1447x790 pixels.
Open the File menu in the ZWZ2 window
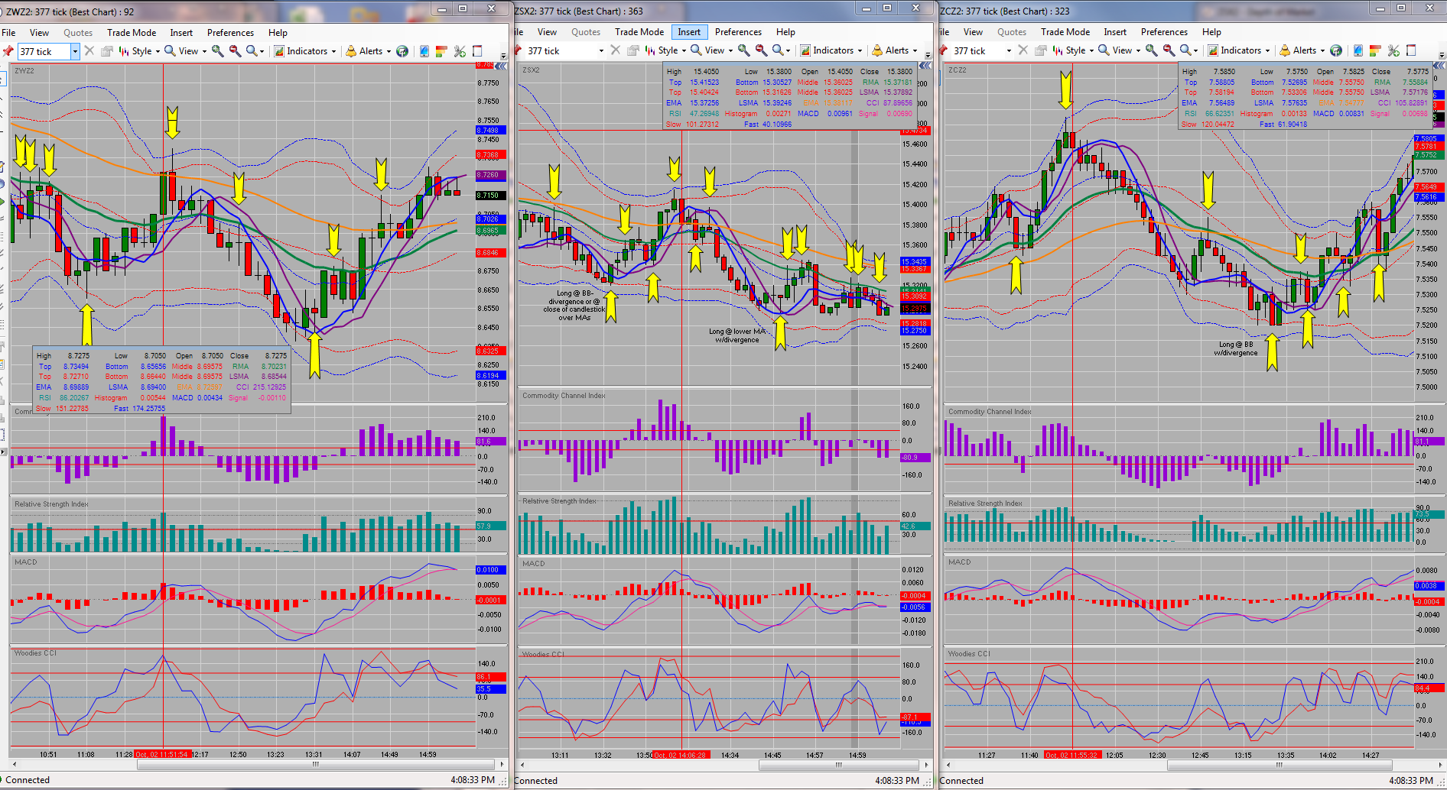(8, 33)
